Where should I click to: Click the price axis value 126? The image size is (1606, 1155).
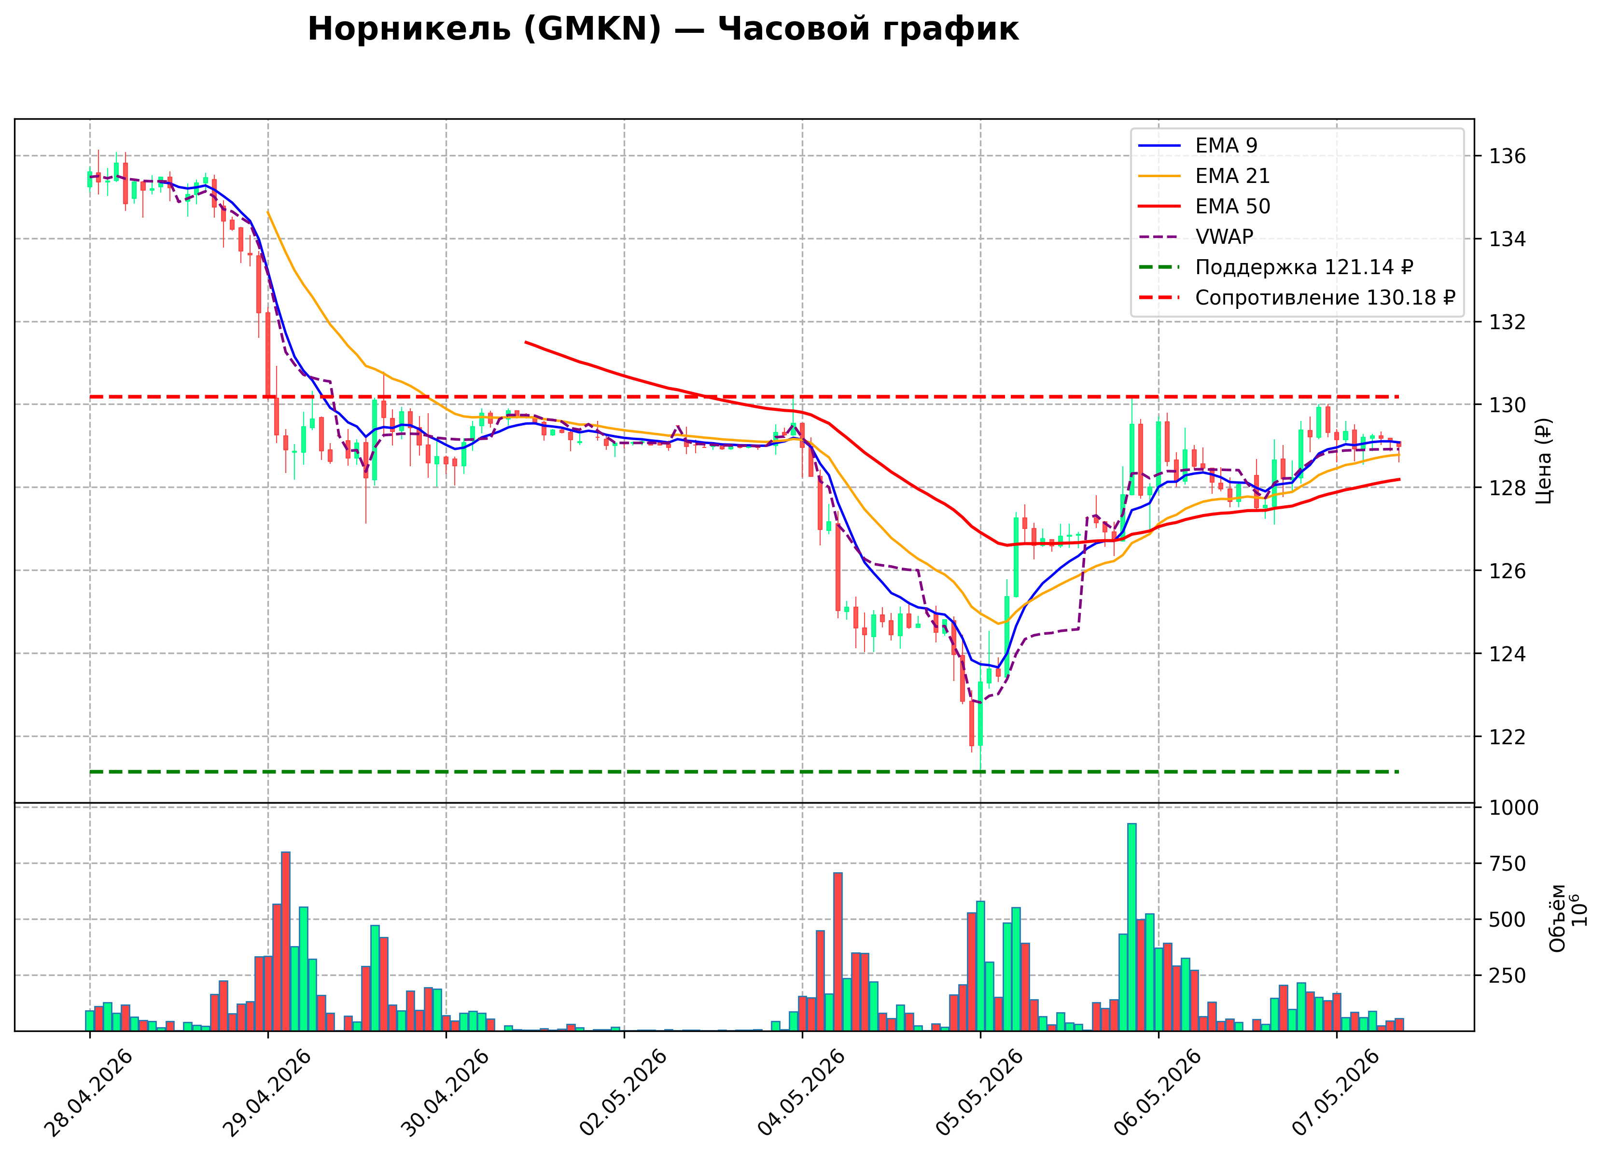[x=1508, y=571]
